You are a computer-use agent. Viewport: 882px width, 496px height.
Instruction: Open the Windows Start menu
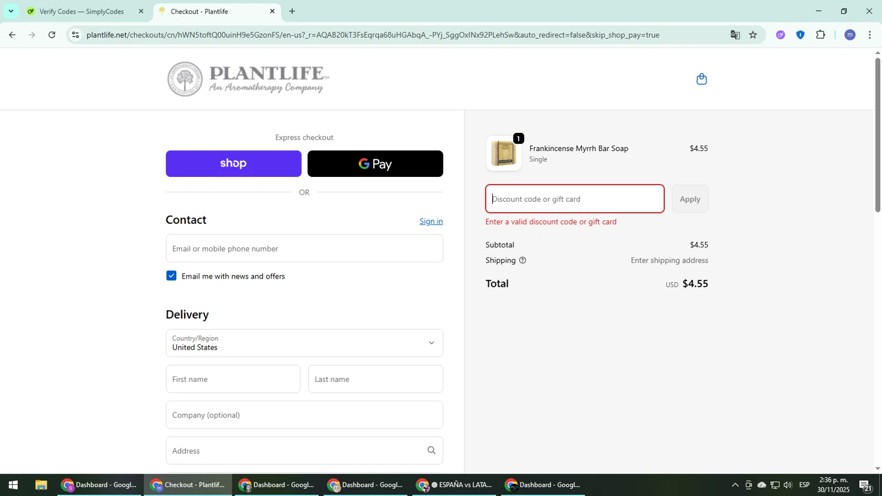point(13,485)
